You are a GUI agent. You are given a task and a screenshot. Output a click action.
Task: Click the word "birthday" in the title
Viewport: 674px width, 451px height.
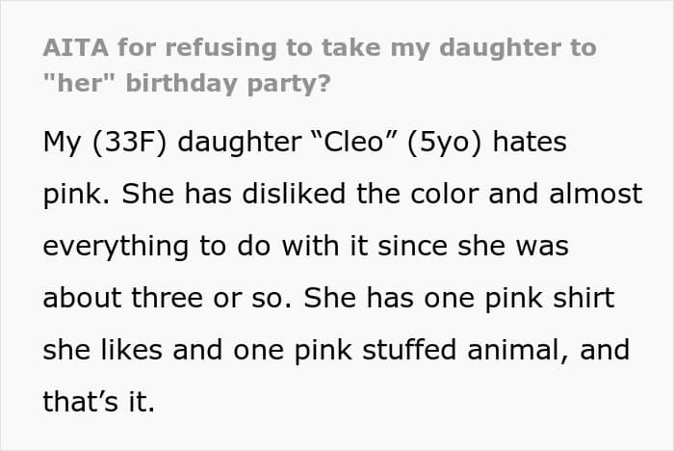click(181, 84)
